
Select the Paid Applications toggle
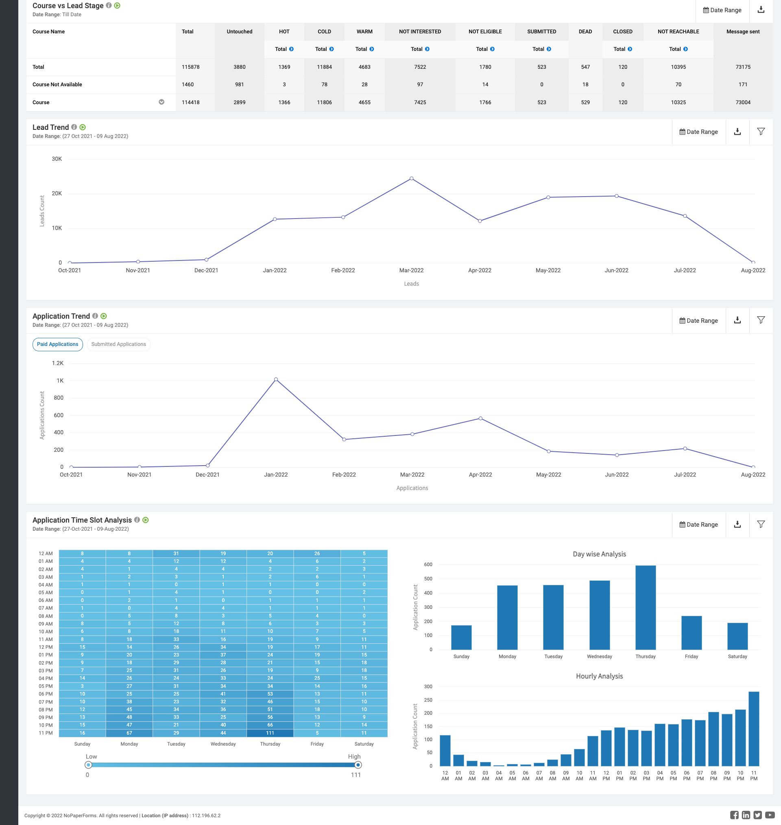pyautogui.click(x=57, y=344)
